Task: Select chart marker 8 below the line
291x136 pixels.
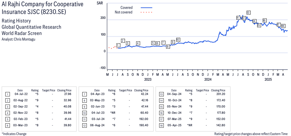Action: (168, 46)
